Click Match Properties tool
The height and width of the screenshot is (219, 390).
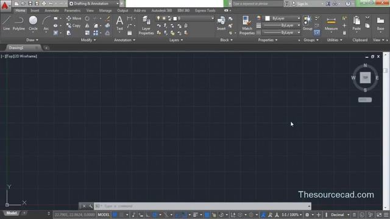pyautogui.click(x=247, y=26)
